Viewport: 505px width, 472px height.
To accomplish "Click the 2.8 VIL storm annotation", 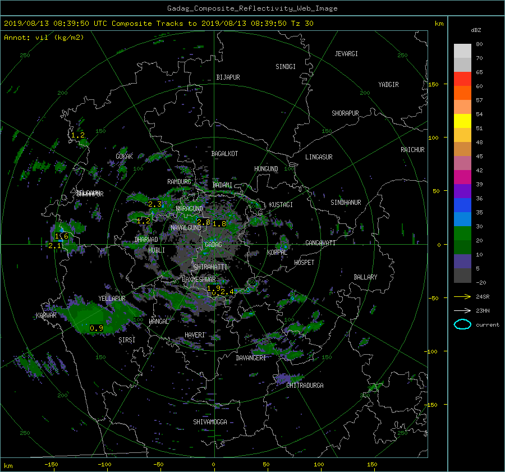I will [x=204, y=222].
